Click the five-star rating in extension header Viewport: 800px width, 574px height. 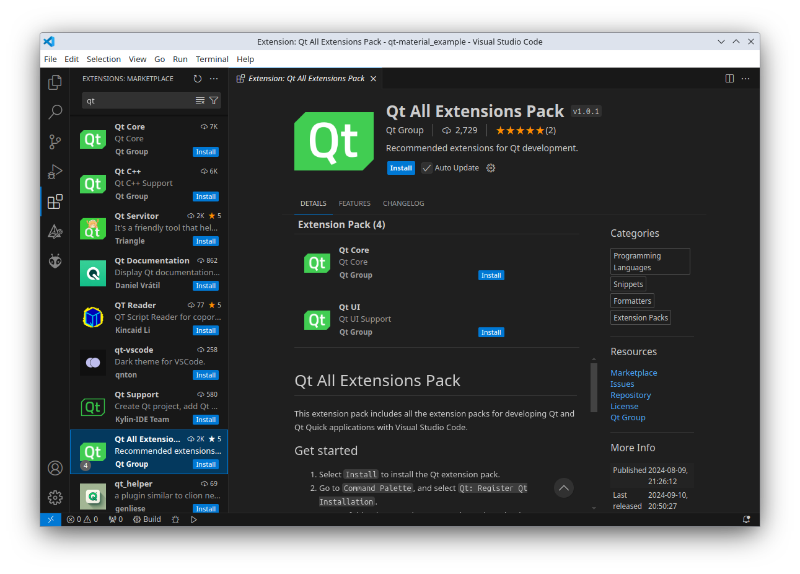[525, 130]
